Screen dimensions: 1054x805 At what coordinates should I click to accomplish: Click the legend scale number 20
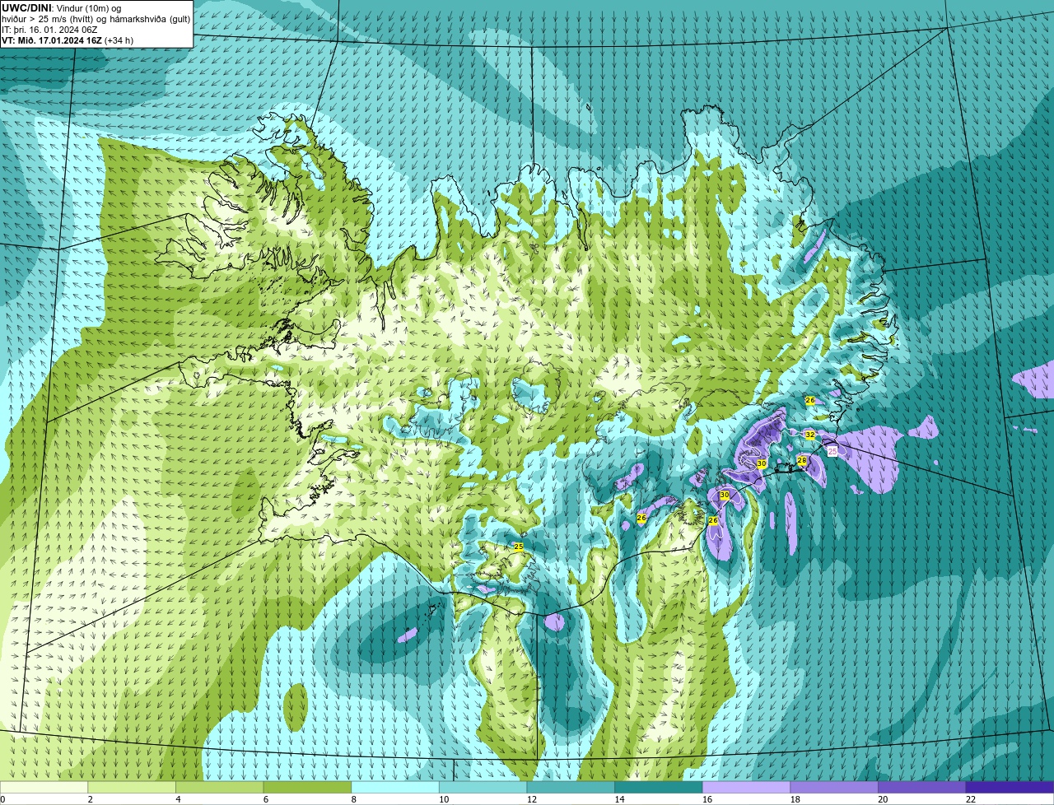click(x=884, y=799)
